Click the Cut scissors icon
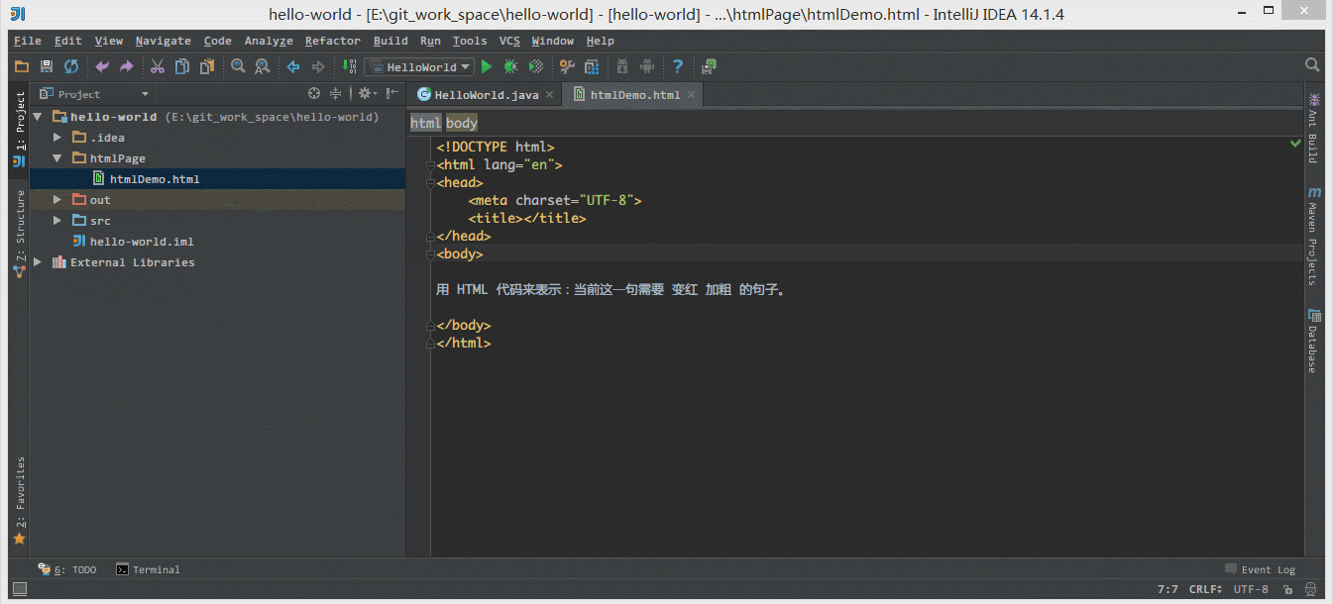The height and width of the screenshot is (604, 1333). tap(157, 67)
